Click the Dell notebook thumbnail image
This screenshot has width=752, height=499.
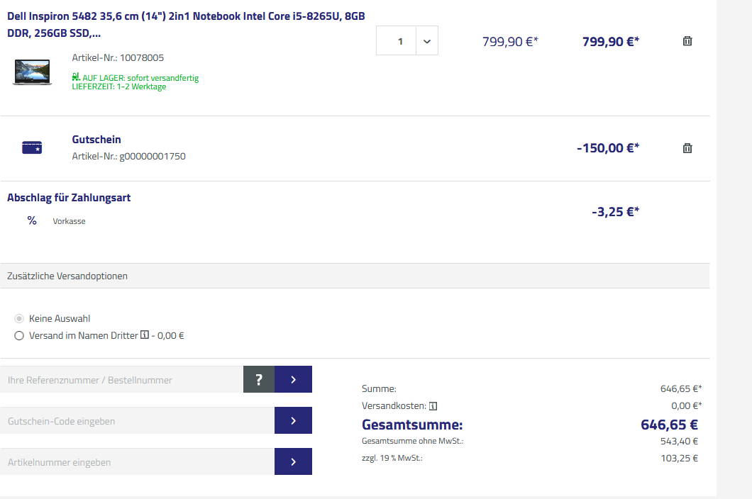[32, 72]
